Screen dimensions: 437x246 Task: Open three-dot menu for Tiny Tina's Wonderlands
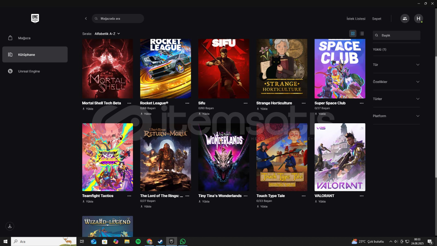pyautogui.click(x=246, y=196)
